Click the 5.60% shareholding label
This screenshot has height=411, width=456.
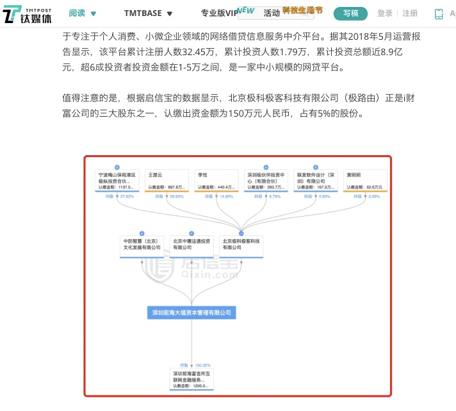pyautogui.click(x=324, y=196)
